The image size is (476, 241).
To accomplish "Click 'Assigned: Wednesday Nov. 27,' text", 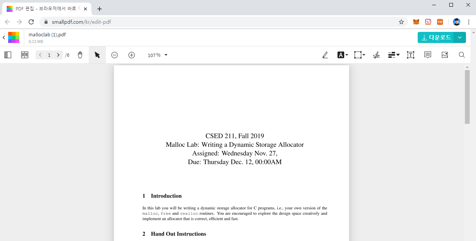I will (235, 153).
